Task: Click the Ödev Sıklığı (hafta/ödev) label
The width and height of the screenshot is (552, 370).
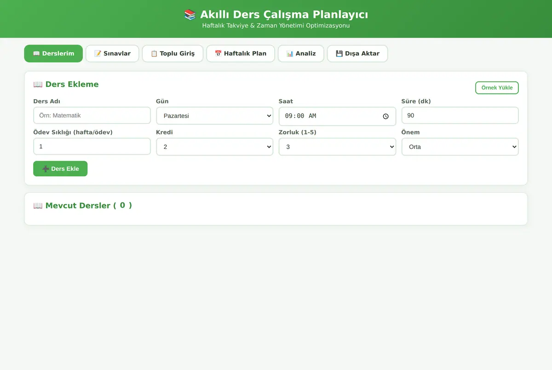Action: 73,132
